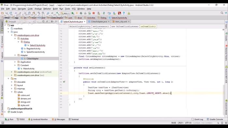Image resolution: width=228 pixels, height=128 pixels.
Task: Toggle the Gradle panel on right edge
Action: point(226,37)
